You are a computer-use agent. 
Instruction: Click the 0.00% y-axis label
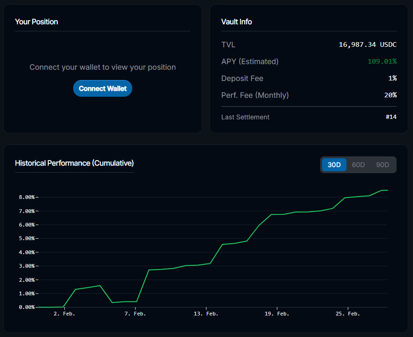27,307
